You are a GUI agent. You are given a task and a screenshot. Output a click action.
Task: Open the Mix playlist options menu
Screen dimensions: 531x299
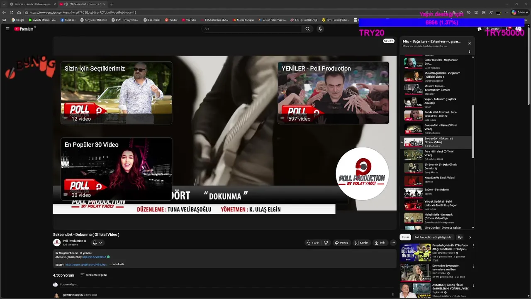coord(470,51)
